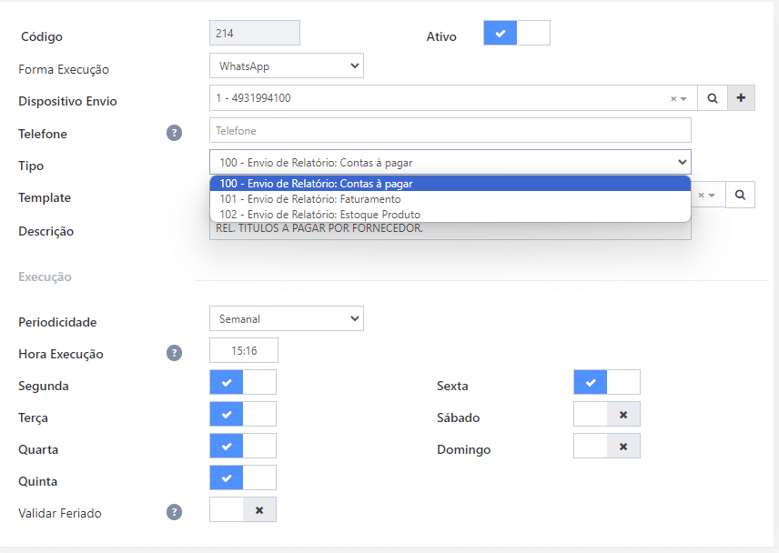Click into the Telefone input field

450,131
